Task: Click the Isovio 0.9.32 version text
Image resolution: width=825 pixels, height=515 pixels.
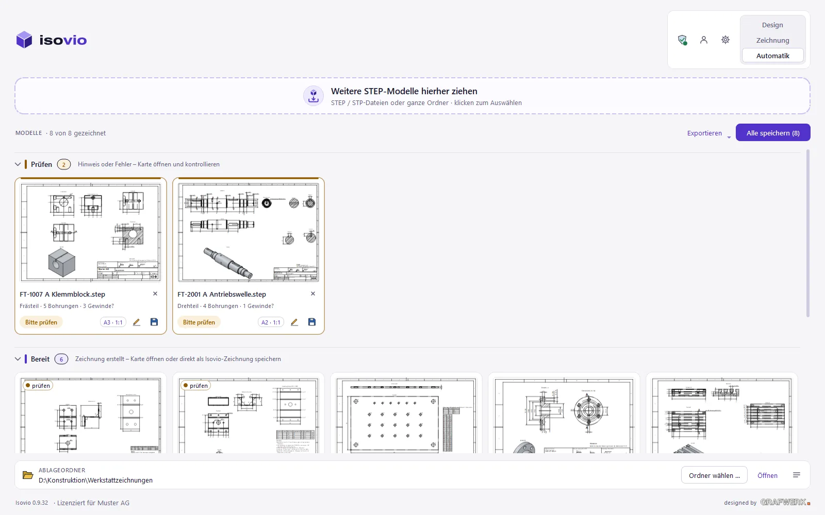Action: click(32, 503)
